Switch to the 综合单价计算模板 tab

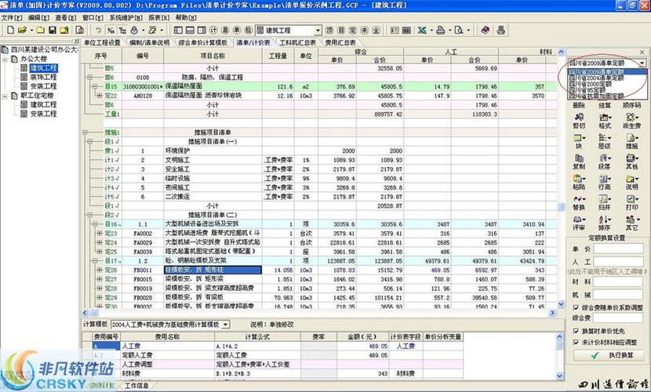[203, 42]
